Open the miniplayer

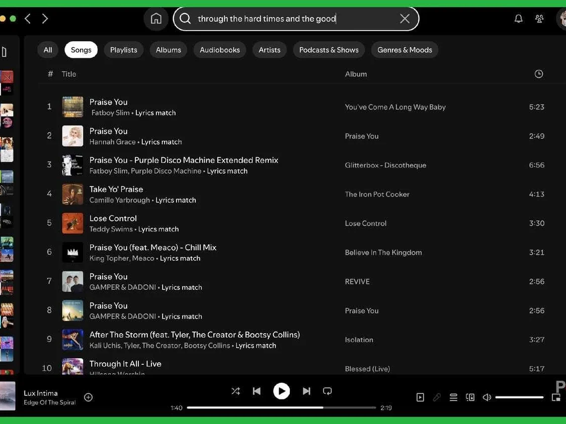(556, 397)
